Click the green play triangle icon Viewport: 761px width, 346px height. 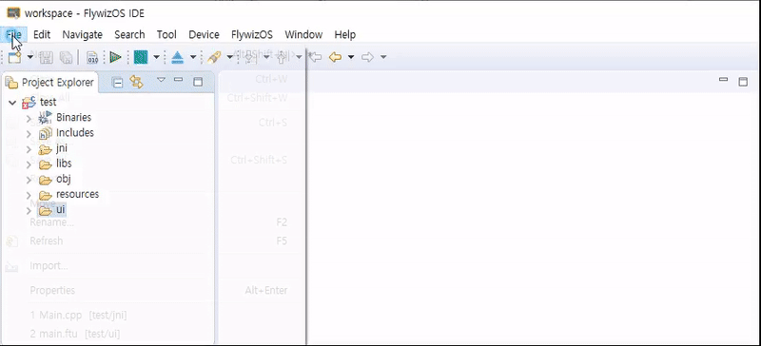click(x=115, y=57)
